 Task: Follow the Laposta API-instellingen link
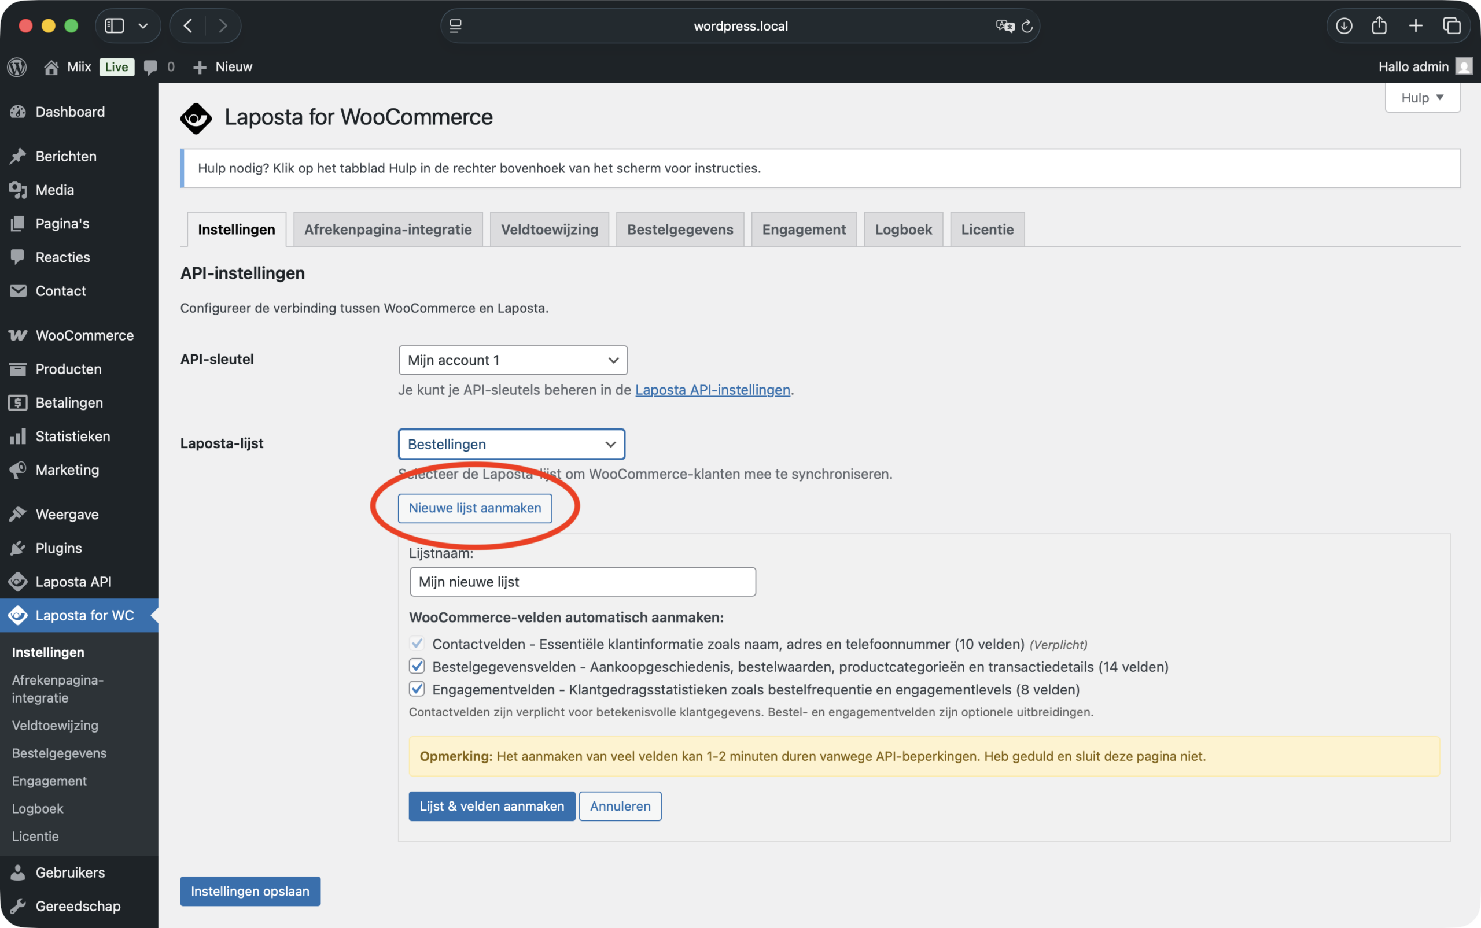(x=712, y=390)
